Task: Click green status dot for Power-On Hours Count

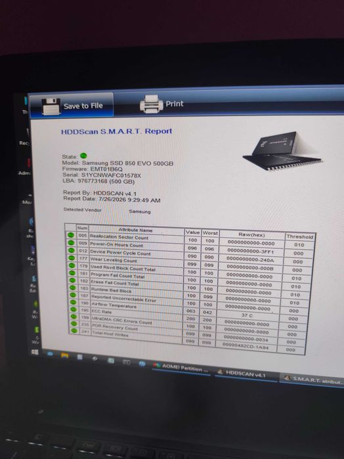Action: point(70,243)
